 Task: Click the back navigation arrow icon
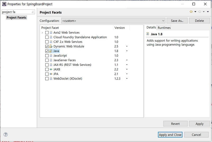pos(191,12)
